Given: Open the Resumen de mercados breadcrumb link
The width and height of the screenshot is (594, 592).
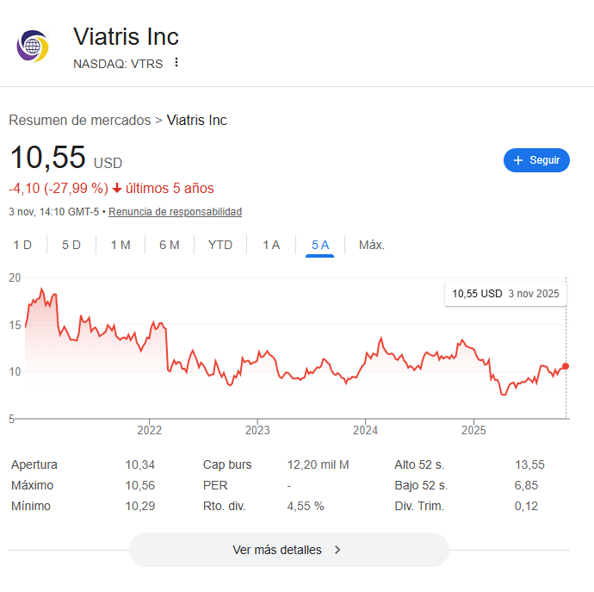Looking at the screenshot, I should 79,120.
